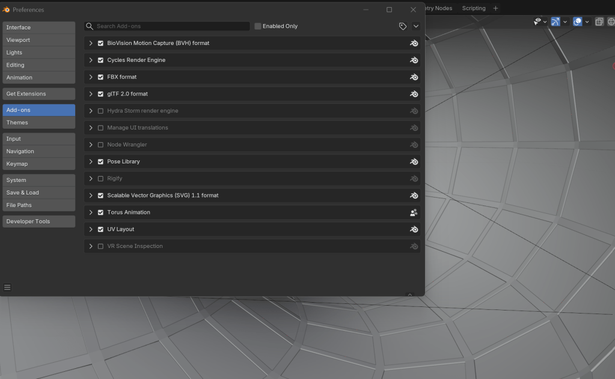This screenshot has height=379, width=615.
Task: Toggle the viewport gizmo display icon
Action: tap(555, 22)
